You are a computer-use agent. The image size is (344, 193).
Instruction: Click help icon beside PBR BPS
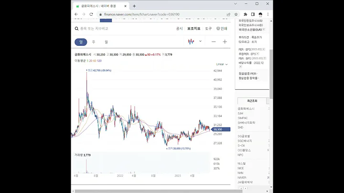pyautogui.click(x=265, y=58)
